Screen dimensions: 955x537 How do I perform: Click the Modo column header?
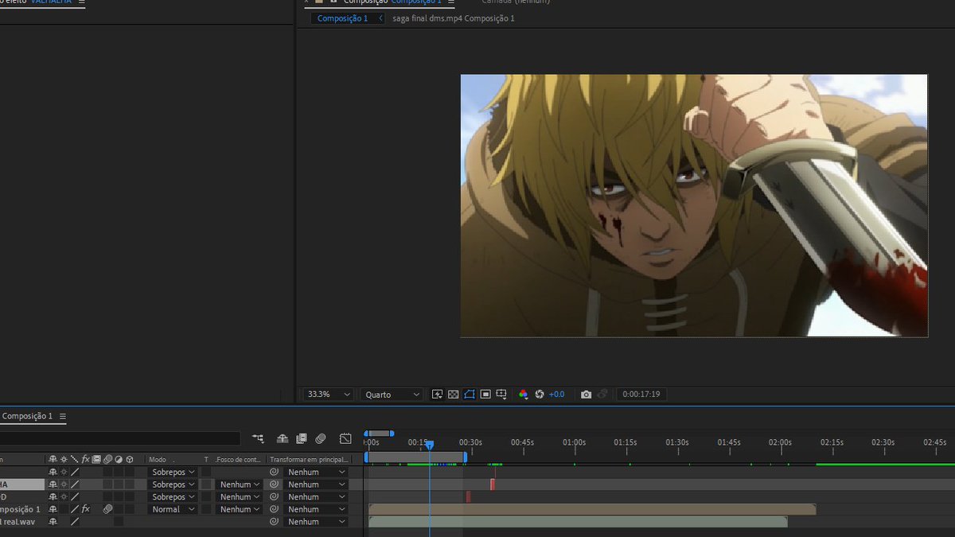tap(158, 460)
